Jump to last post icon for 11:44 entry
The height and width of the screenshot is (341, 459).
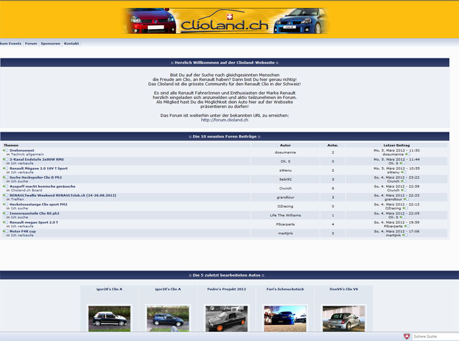403,163
